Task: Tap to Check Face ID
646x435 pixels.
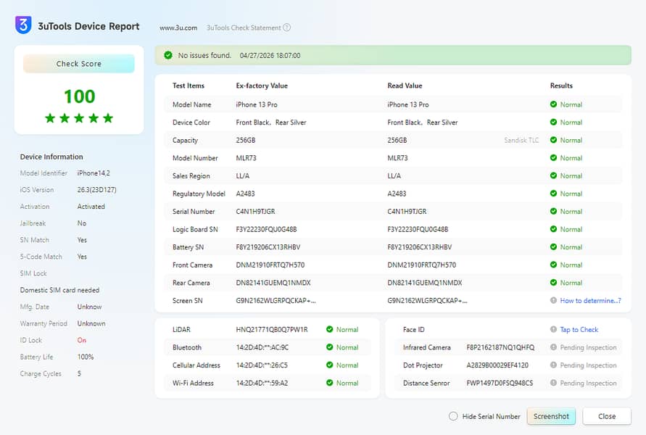Action: 579,329
